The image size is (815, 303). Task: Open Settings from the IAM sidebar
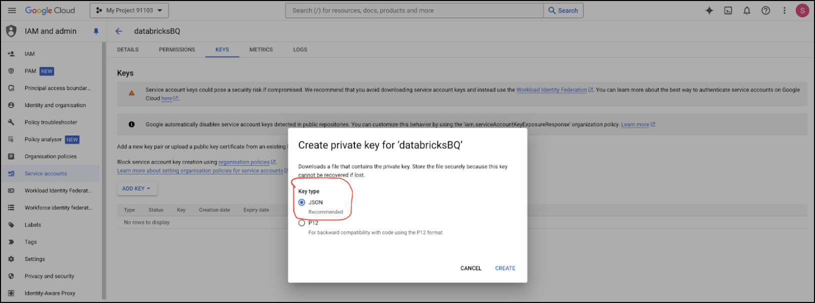35,259
